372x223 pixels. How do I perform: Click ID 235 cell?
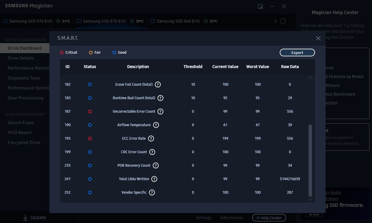[x=68, y=165]
